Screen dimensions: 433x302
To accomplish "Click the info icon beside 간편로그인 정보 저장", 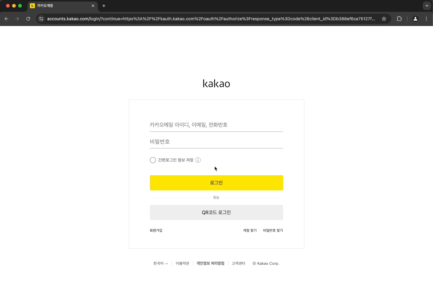I will point(198,160).
